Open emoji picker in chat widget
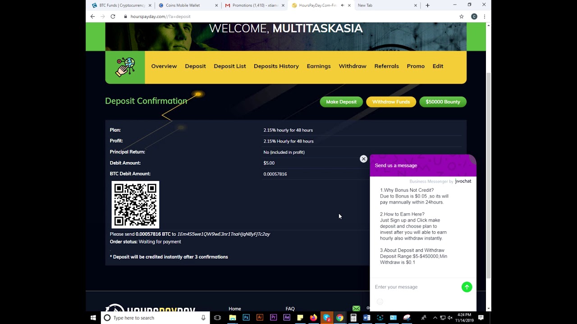Viewport: 577px width, 324px height. click(x=380, y=301)
